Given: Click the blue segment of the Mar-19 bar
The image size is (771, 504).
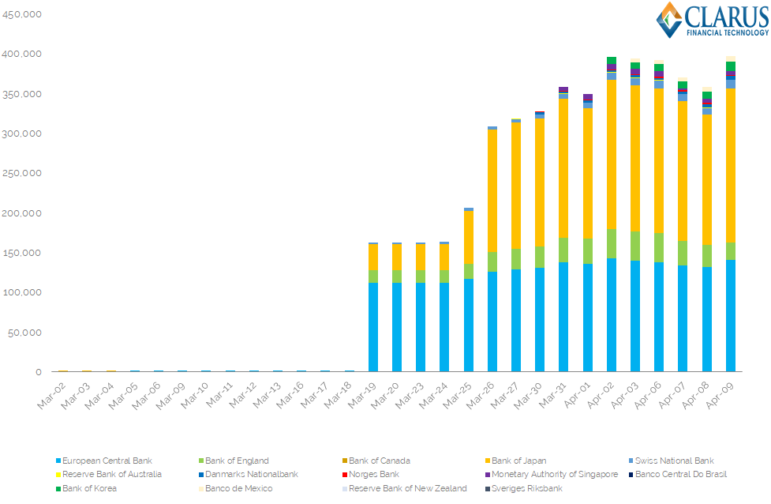Looking at the screenshot, I should pyautogui.click(x=373, y=328).
